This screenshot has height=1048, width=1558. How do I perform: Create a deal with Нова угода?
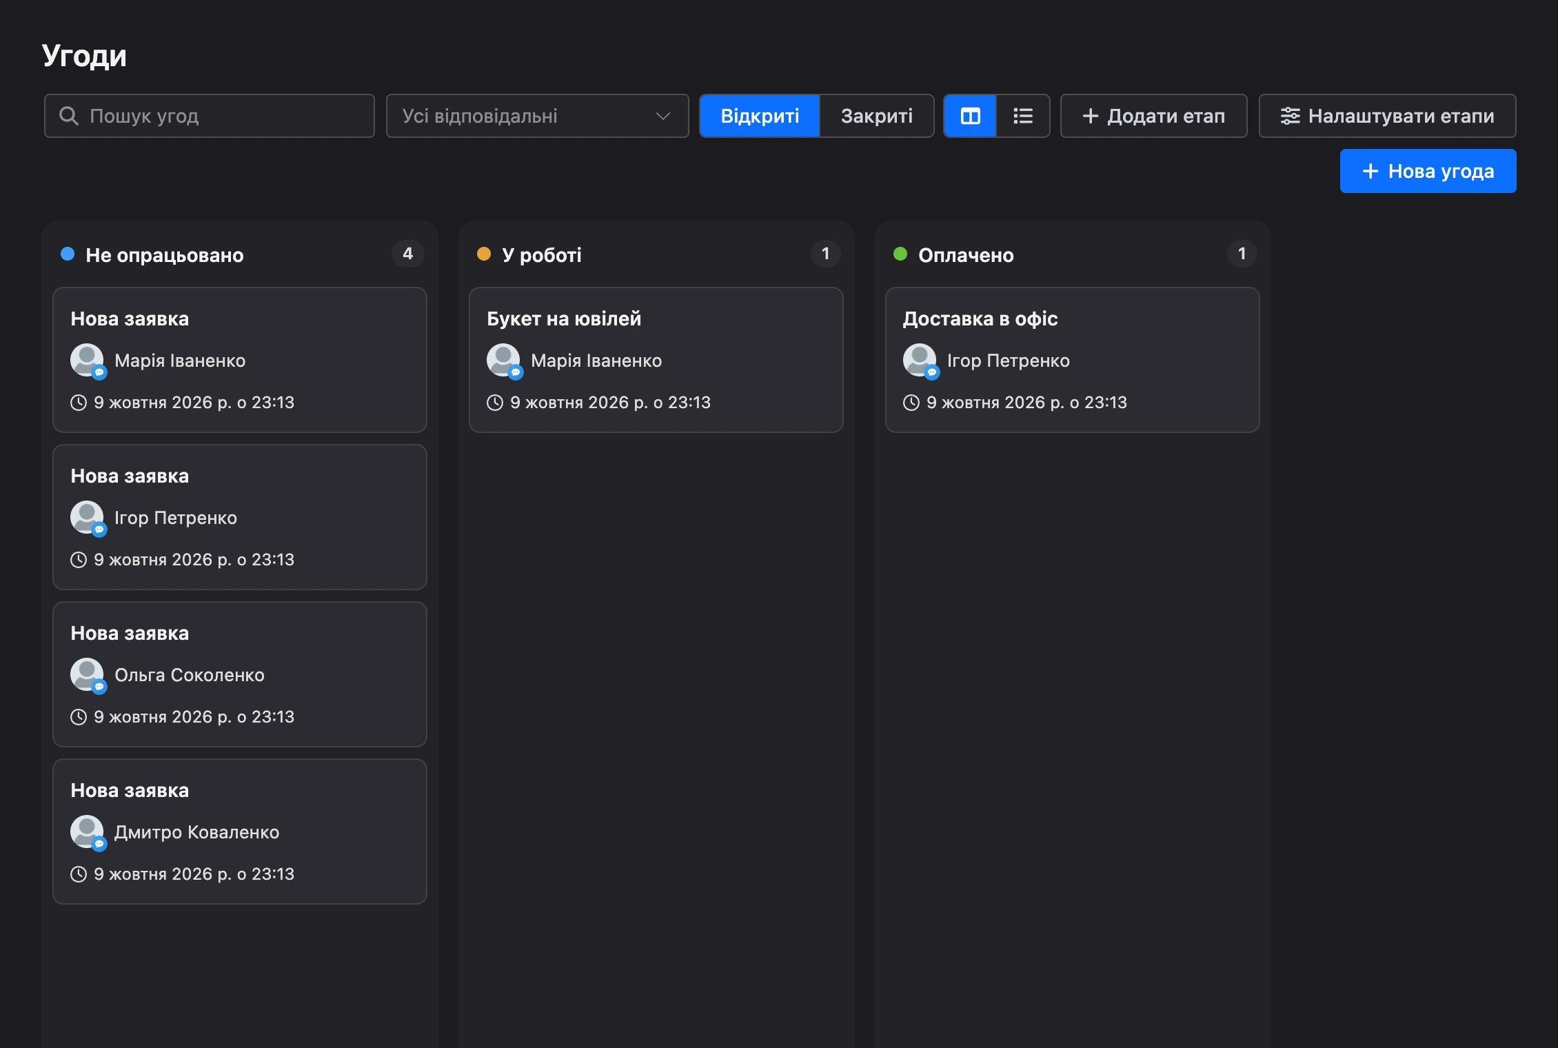pyautogui.click(x=1428, y=171)
